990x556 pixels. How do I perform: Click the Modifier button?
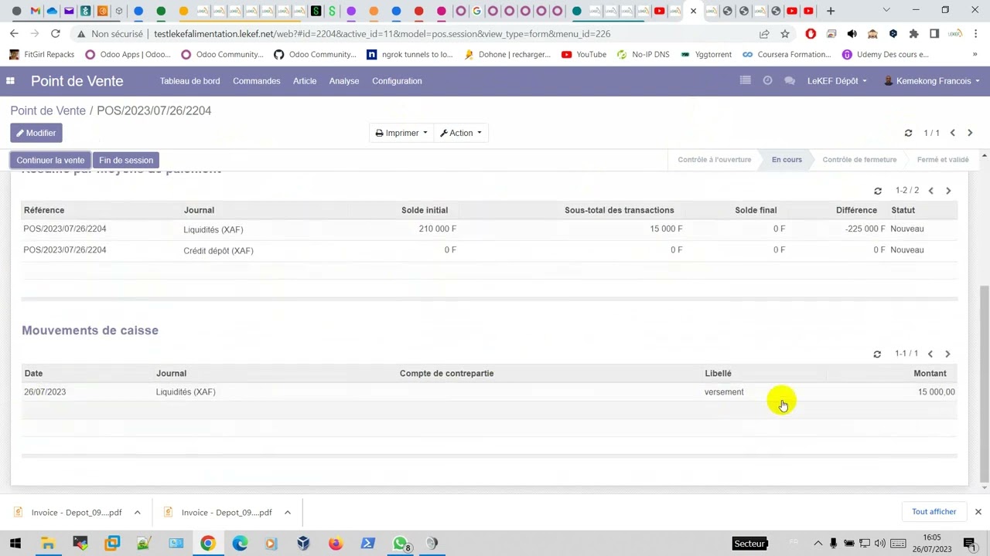(x=36, y=133)
